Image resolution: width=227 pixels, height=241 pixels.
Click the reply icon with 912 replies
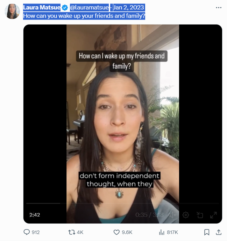[27, 232]
